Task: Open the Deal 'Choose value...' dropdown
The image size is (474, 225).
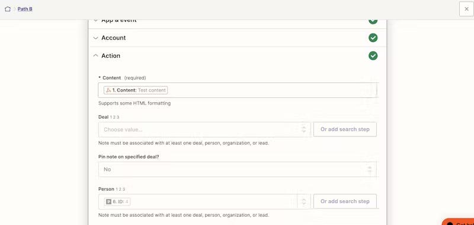Action: click(x=204, y=129)
